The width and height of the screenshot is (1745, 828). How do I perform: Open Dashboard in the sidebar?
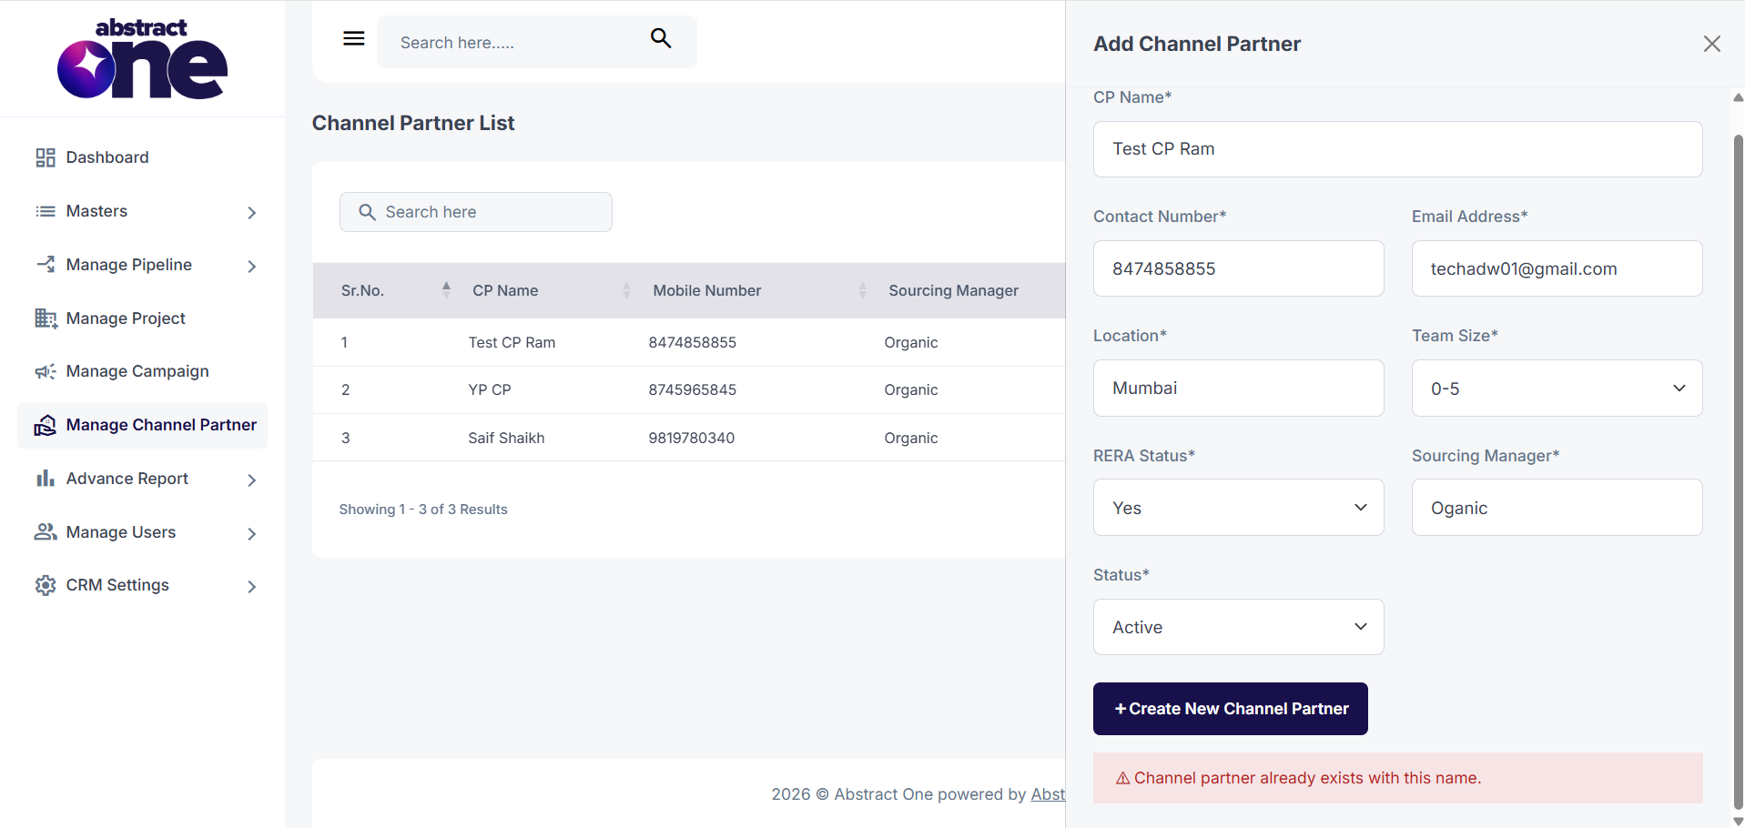click(107, 157)
